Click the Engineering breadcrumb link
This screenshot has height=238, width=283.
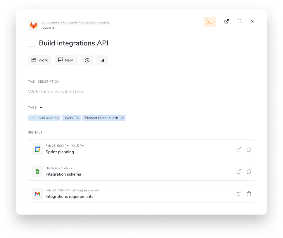51,22
